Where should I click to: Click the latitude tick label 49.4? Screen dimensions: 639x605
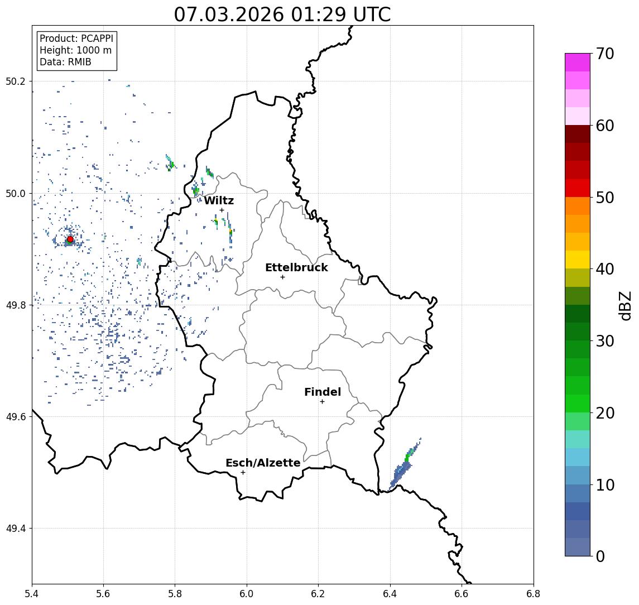click(x=15, y=529)
